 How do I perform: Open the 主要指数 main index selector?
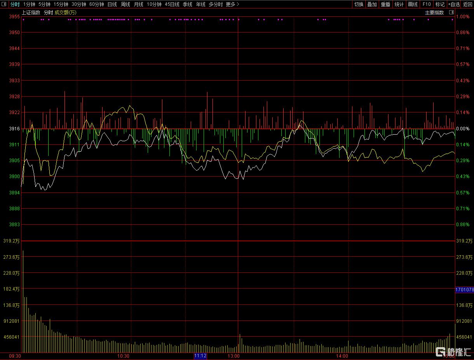[434, 12]
